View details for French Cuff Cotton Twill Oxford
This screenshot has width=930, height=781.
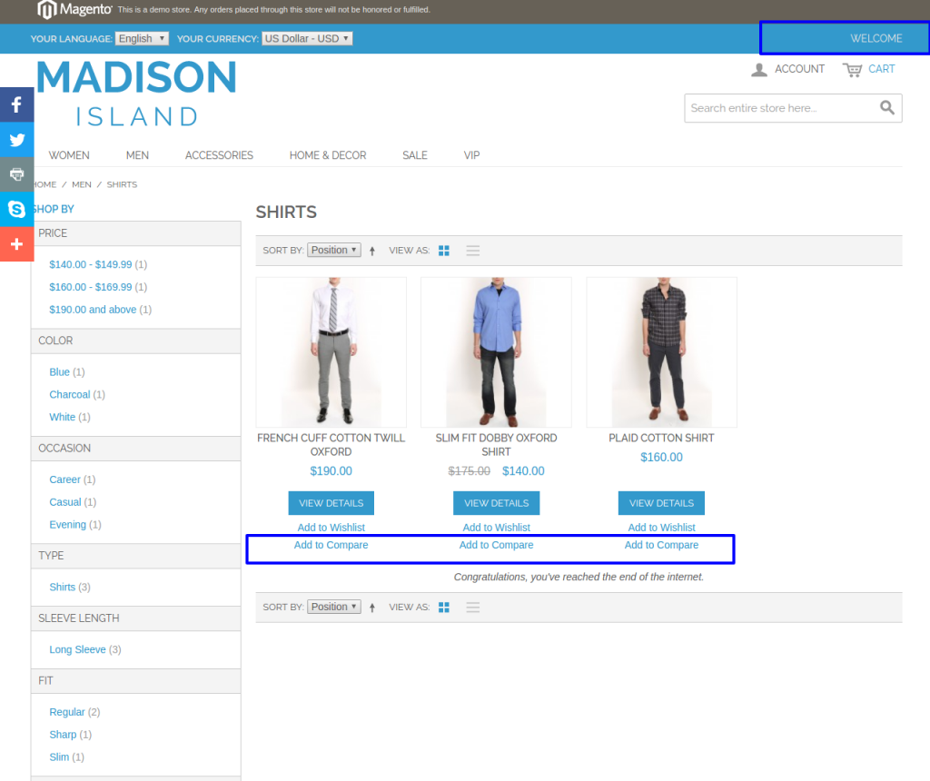click(331, 503)
